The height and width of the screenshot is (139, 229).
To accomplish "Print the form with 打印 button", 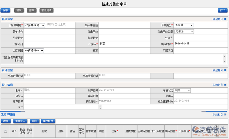I will (222, 11).
